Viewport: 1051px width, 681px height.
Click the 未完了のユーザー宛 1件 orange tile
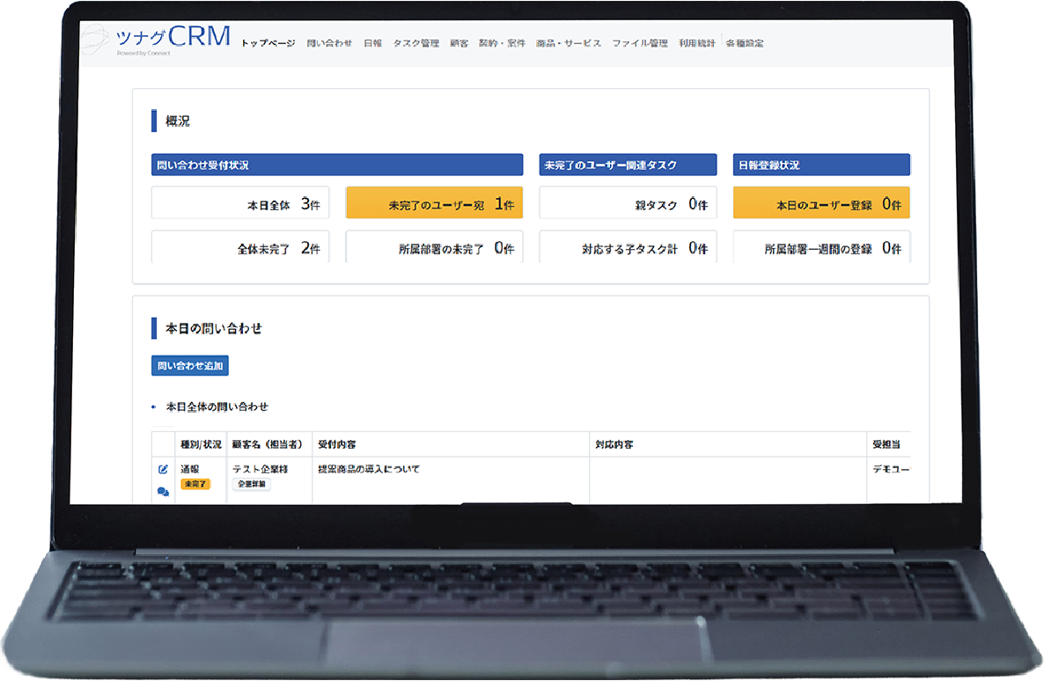[434, 203]
